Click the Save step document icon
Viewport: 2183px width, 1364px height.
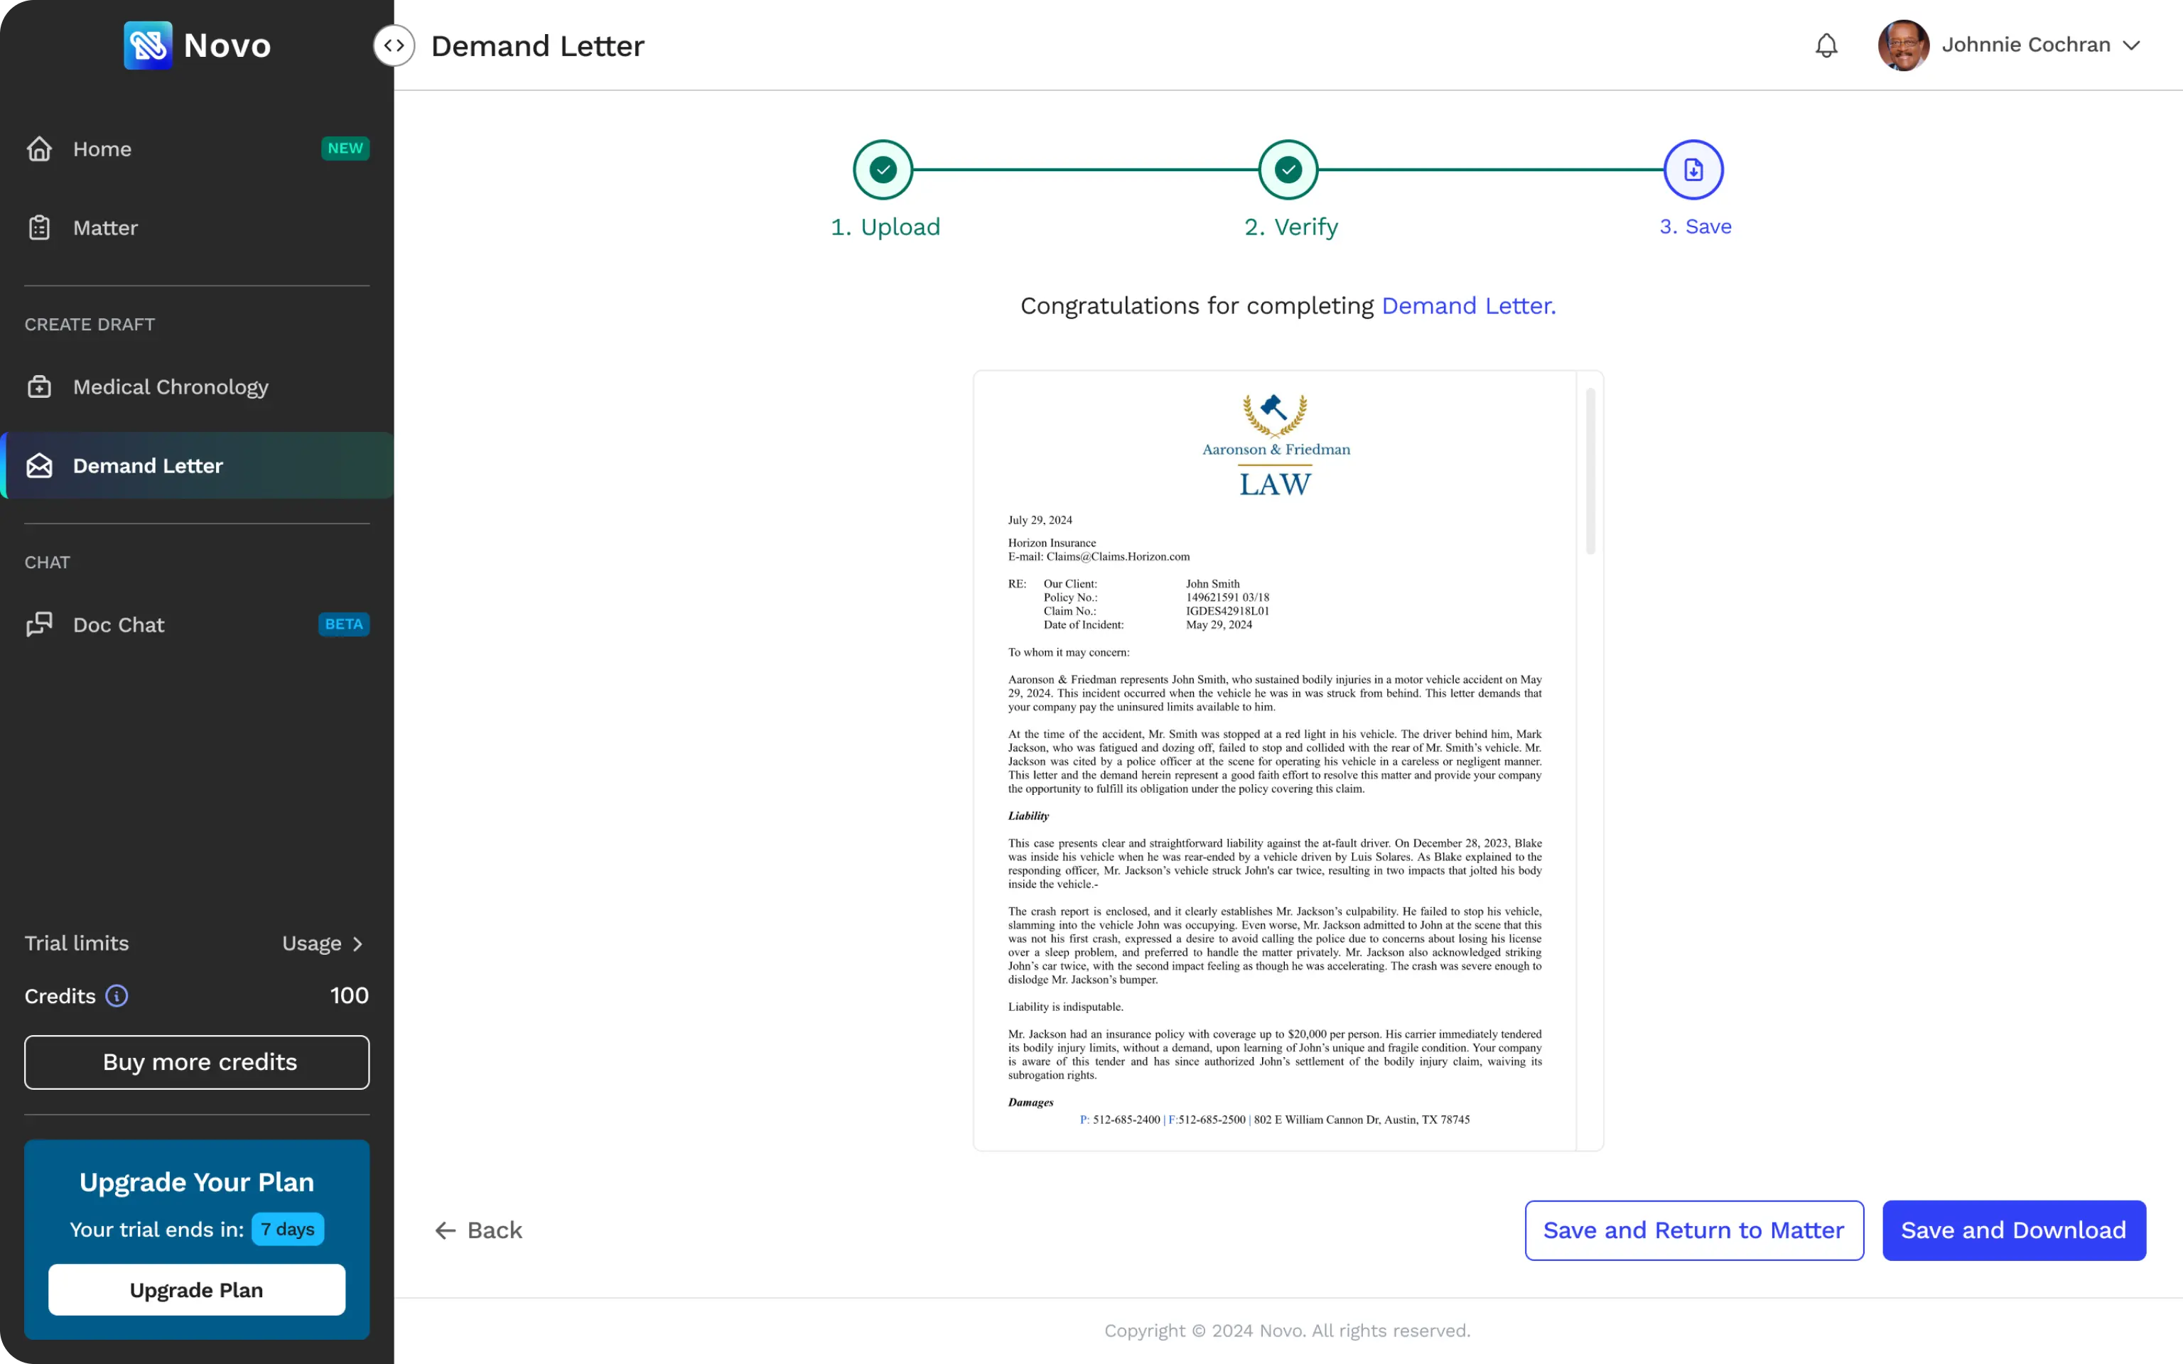pos(1693,170)
